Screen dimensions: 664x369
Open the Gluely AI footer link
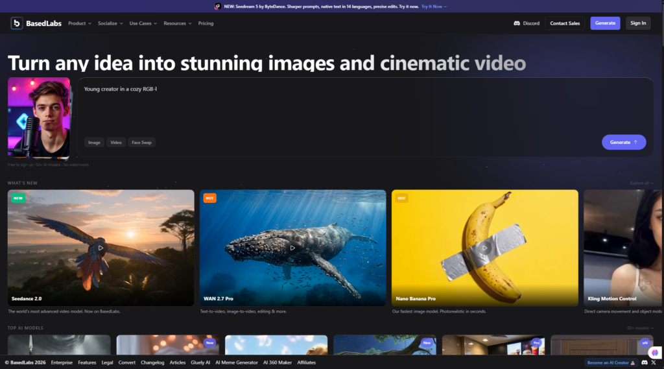[200, 363]
